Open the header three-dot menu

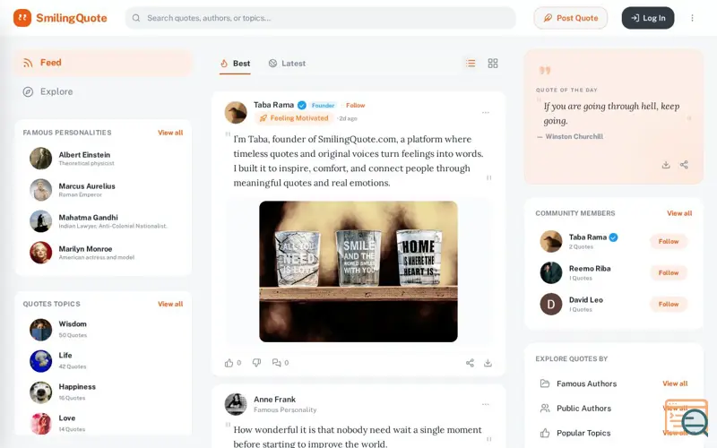[692, 18]
